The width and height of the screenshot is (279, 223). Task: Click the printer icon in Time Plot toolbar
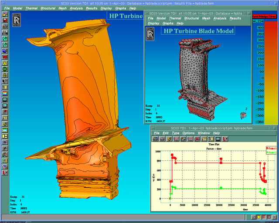[163, 139]
